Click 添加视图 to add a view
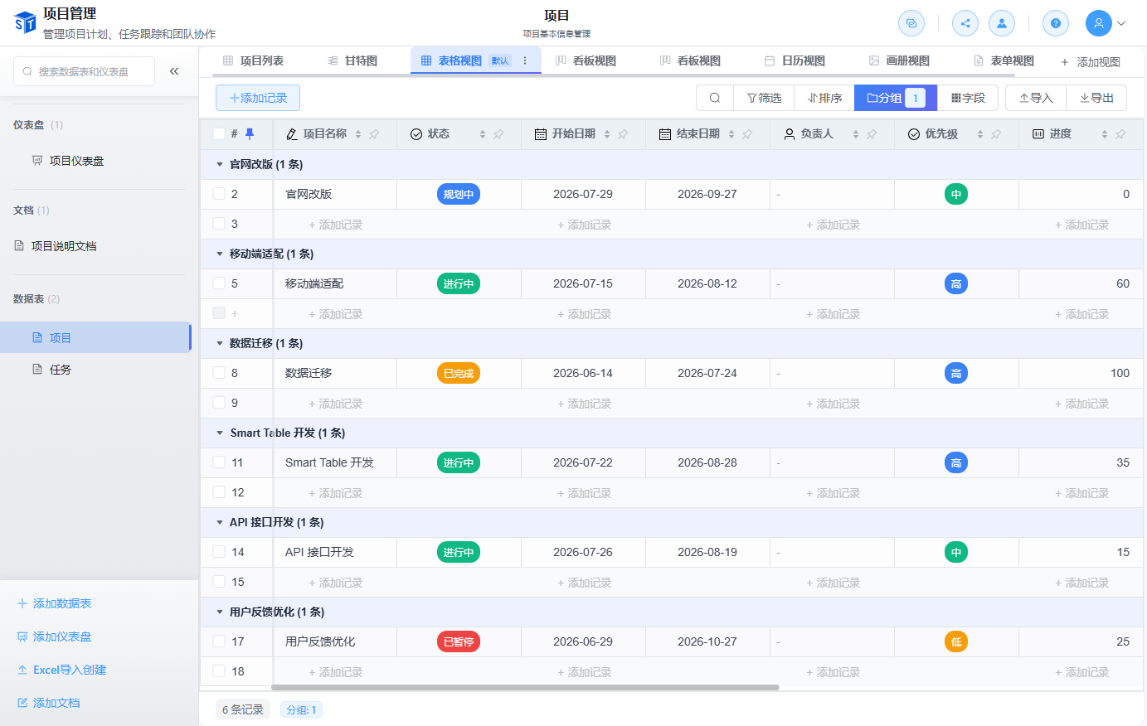This screenshot has height=726, width=1147. (x=1091, y=62)
